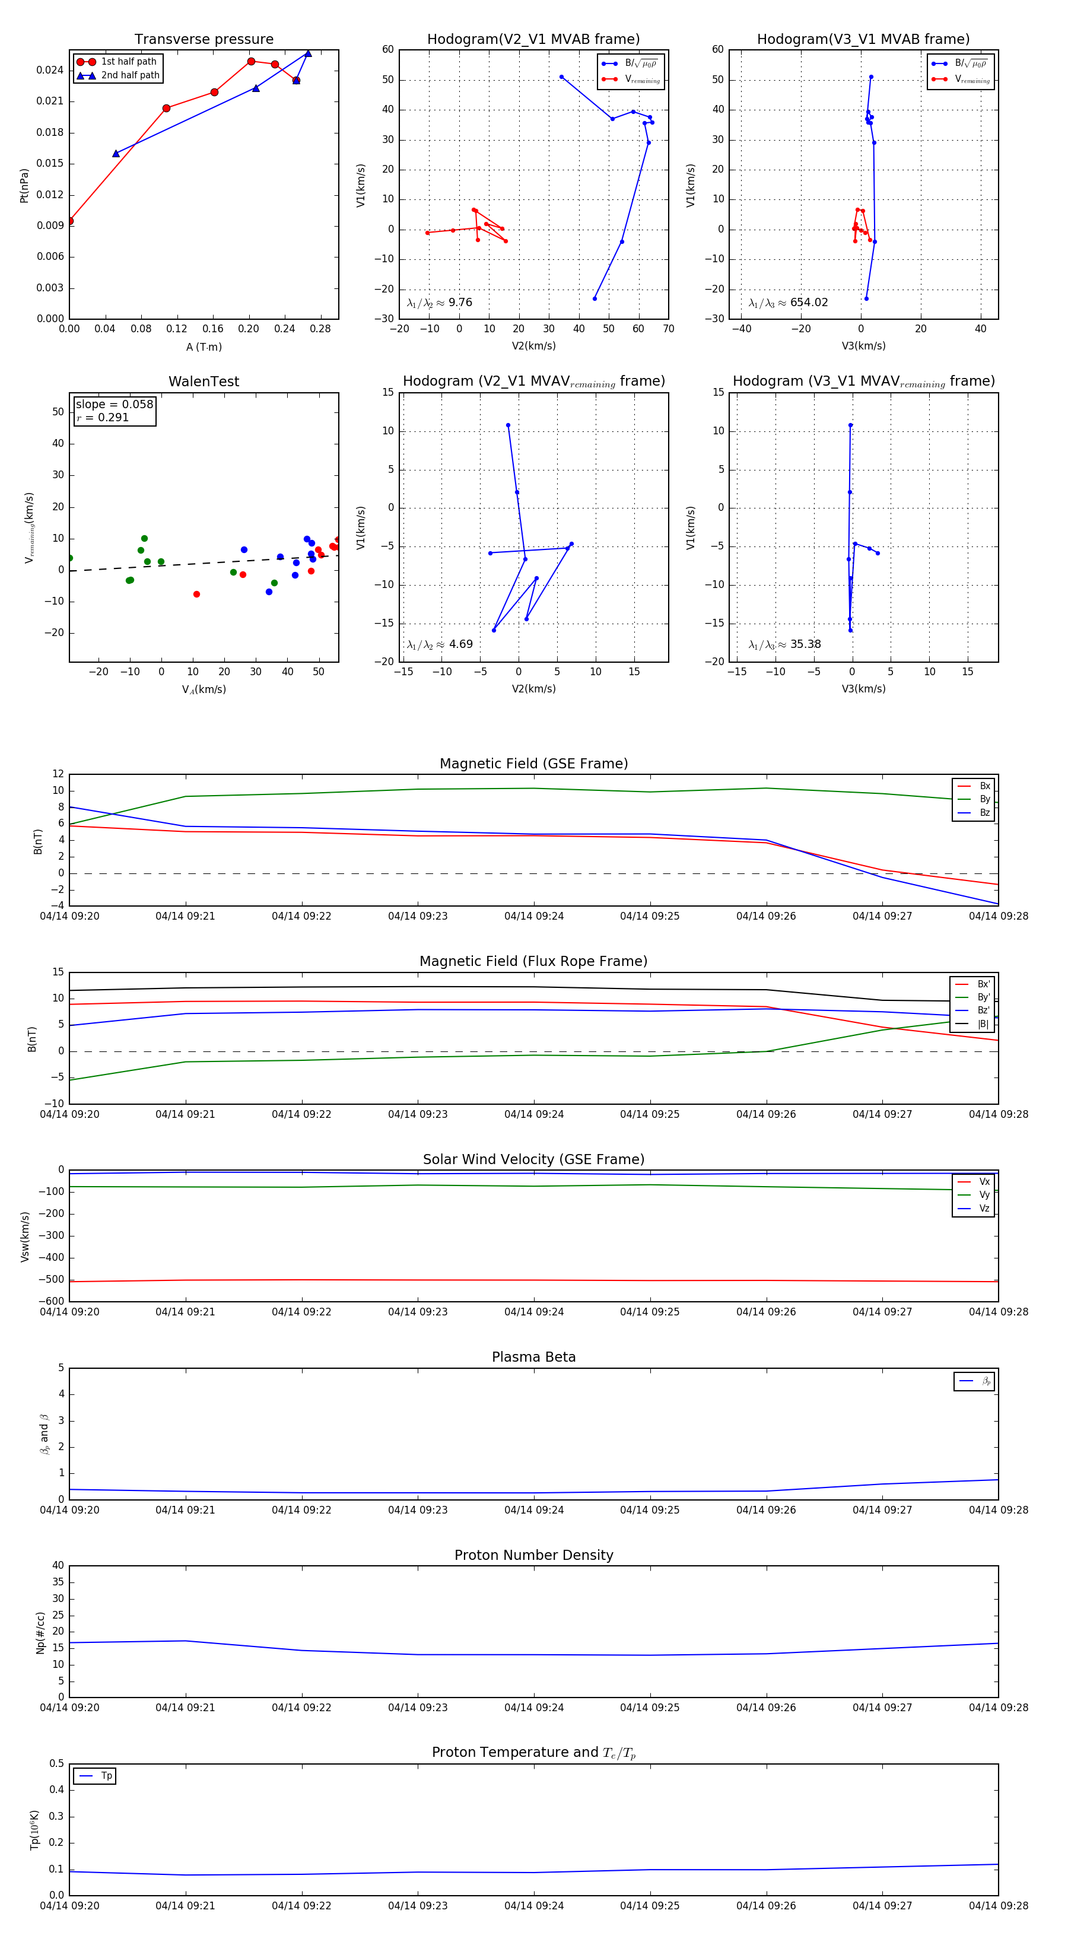Click the 'Magnetic Field (Flux Rope Frame)' title
Viewport: 1068px width, 1958px height.
point(533,962)
